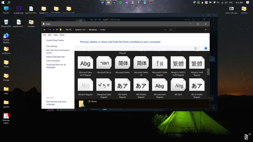
Task: Open the notification center icon
Action: click(x=247, y=3)
